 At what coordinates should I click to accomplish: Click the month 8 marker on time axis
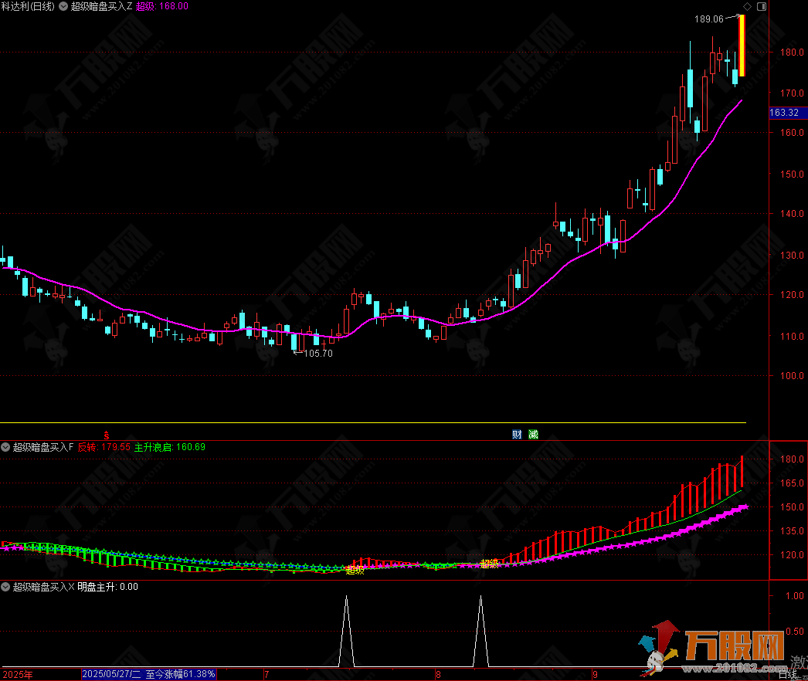[438, 674]
